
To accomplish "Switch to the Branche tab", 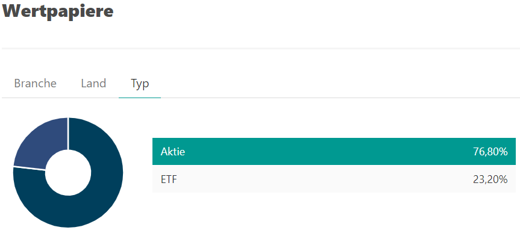I will click(x=35, y=83).
